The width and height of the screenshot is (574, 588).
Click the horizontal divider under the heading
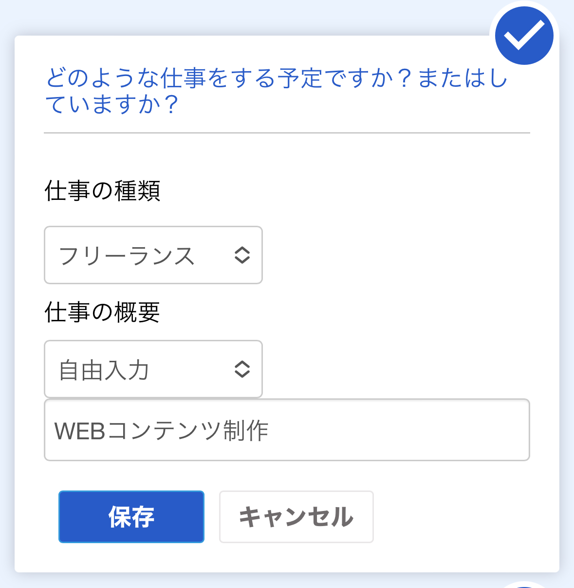tap(286, 133)
